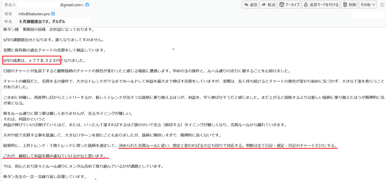
Task: Open recipient contact icon beside info@kabutan.pro
Action: [x=53, y=14]
